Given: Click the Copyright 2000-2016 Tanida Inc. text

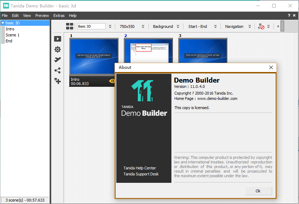Looking at the screenshot, I should click(204, 93).
